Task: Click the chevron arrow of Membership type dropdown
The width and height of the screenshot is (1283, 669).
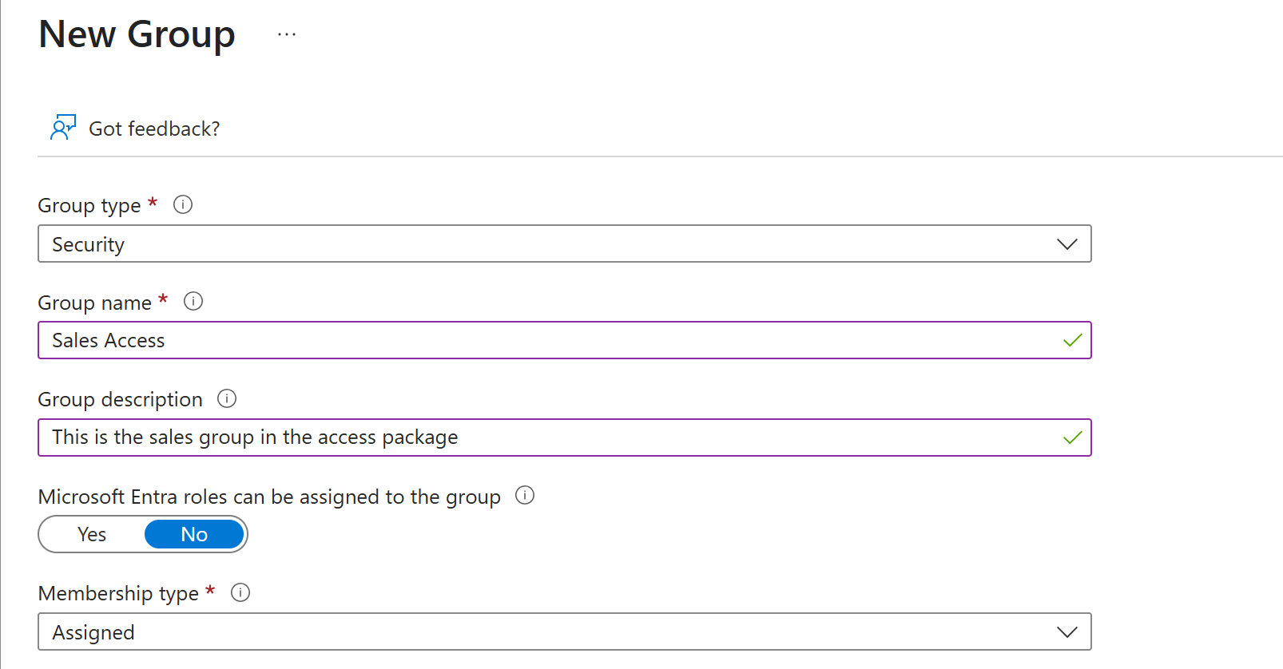Action: [1067, 632]
